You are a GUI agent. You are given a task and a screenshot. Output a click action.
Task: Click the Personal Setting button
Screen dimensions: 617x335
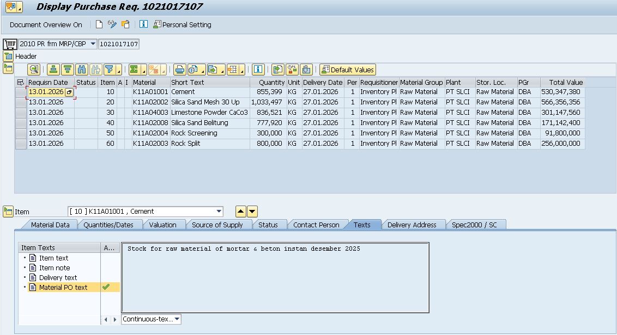pyautogui.click(x=182, y=24)
